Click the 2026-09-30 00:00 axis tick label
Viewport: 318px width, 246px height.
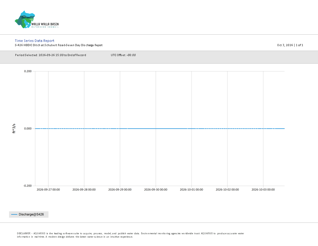pos(156,190)
